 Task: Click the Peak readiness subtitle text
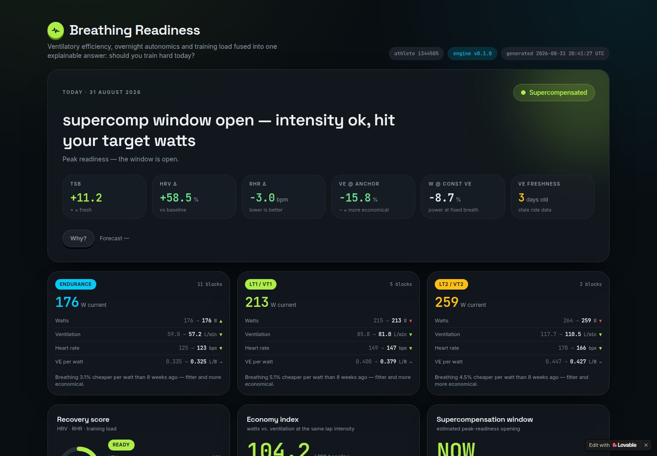[x=120, y=159]
